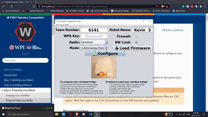Click the Load Firmware button
208x117 pixels.
pos(132,48)
